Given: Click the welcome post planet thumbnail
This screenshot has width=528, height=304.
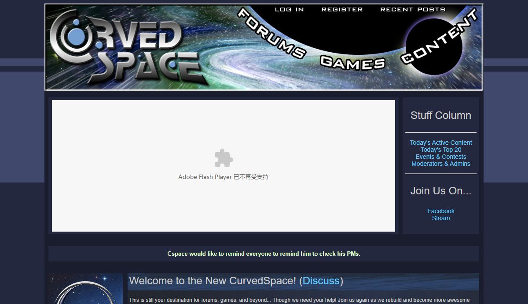Looking at the screenshot, I should coord(85,289).
